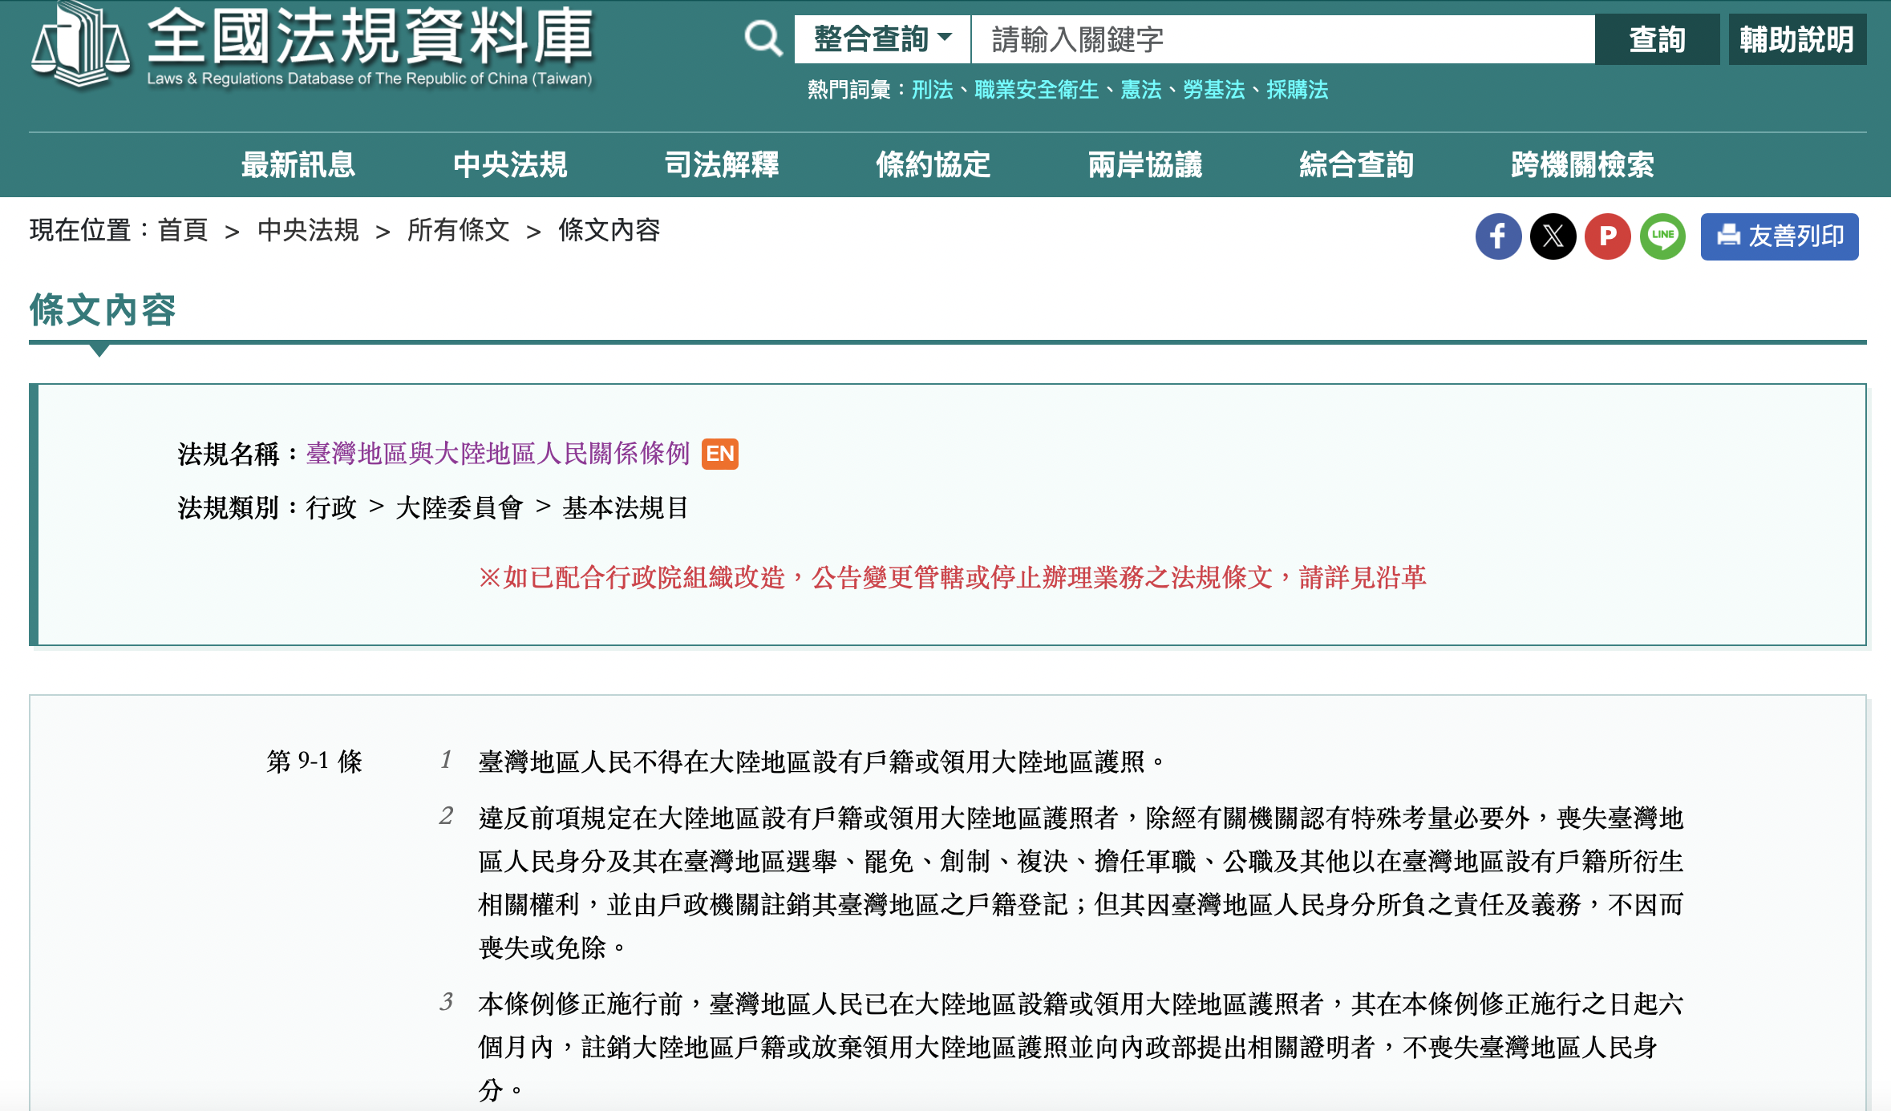The image size is (1891, 1111).
Task: Open 跨機關檢索 menu
Action: tap(1582, 164)
